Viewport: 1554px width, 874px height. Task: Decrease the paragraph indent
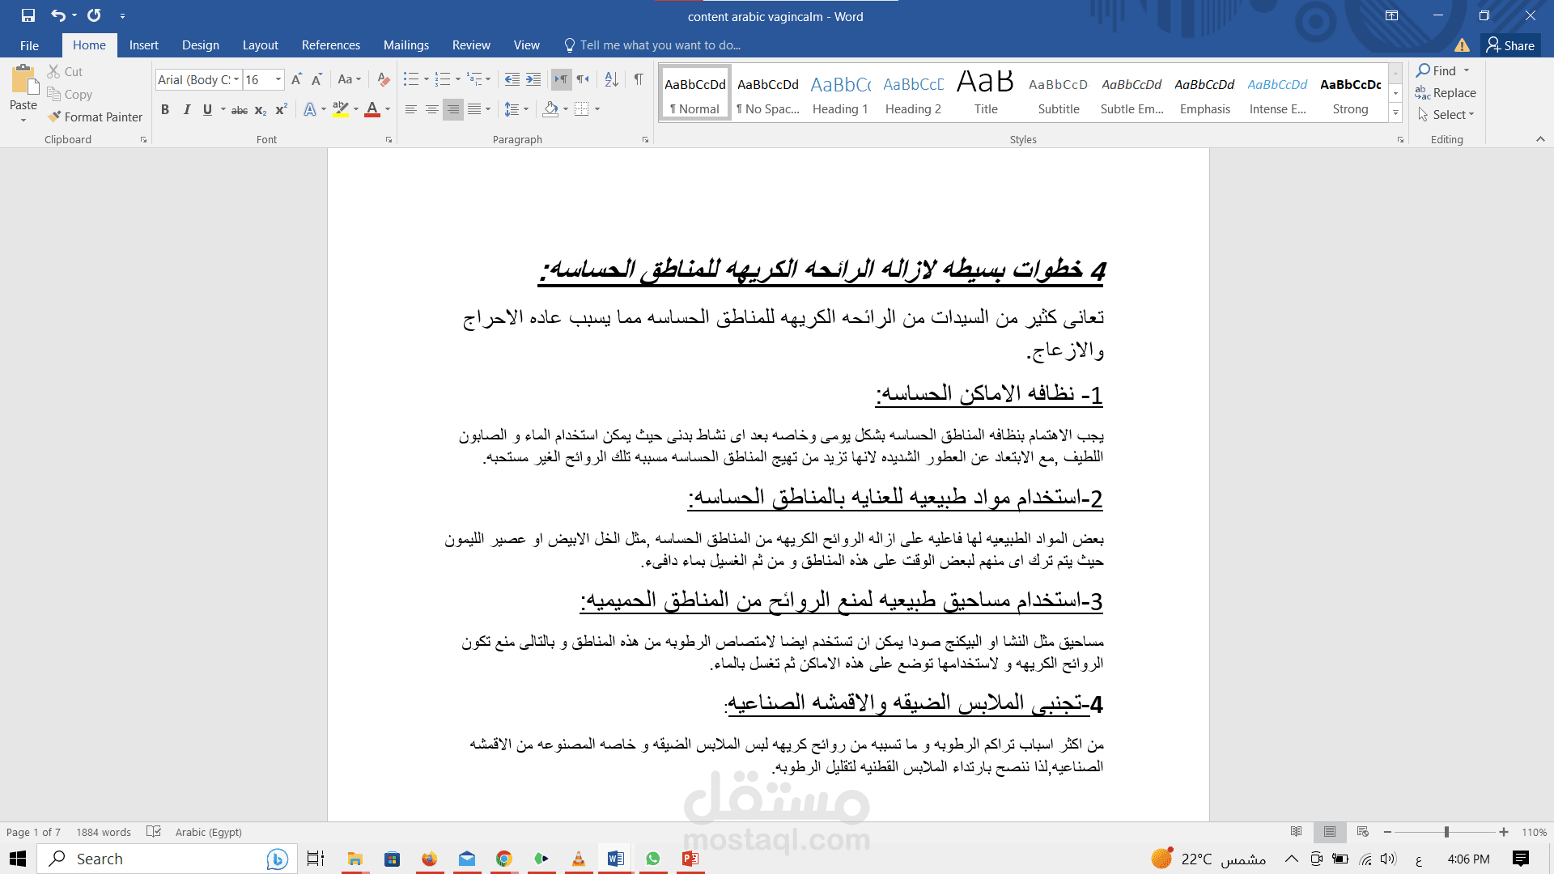click(x=512, y=79)
